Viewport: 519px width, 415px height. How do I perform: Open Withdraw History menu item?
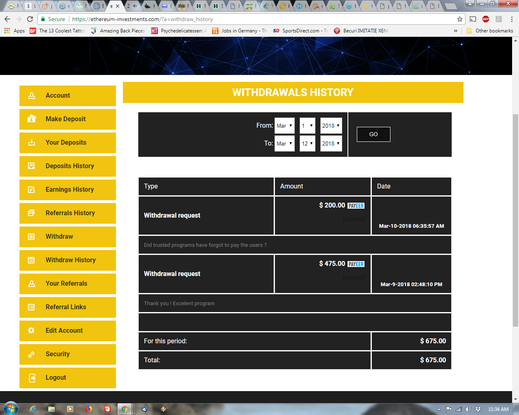click(71, 260)
